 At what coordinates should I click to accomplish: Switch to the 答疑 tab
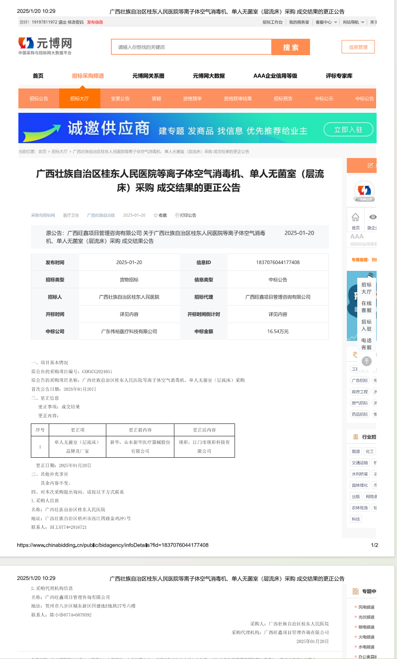(157, 98)
